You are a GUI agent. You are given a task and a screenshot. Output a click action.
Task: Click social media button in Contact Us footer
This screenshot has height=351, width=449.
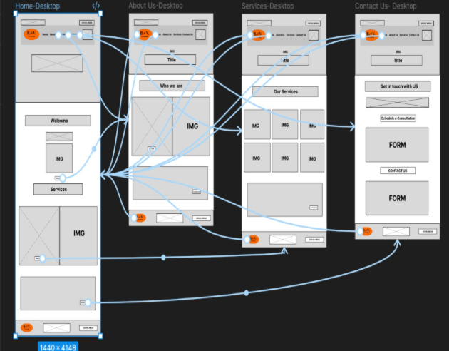pyautogui.click(x=428, y=232)
